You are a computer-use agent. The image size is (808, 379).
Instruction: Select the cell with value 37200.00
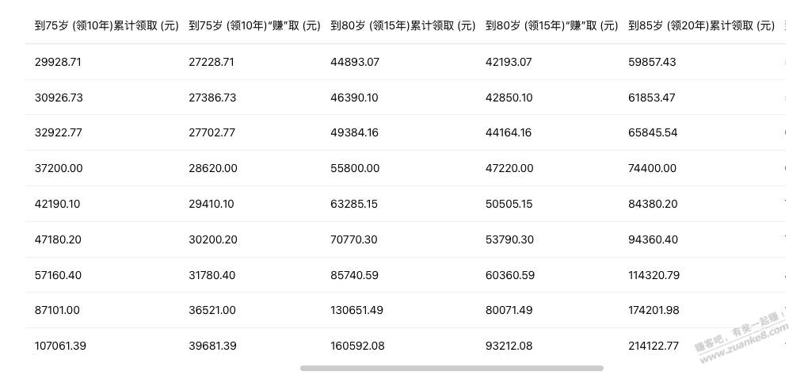coord(58,168)
